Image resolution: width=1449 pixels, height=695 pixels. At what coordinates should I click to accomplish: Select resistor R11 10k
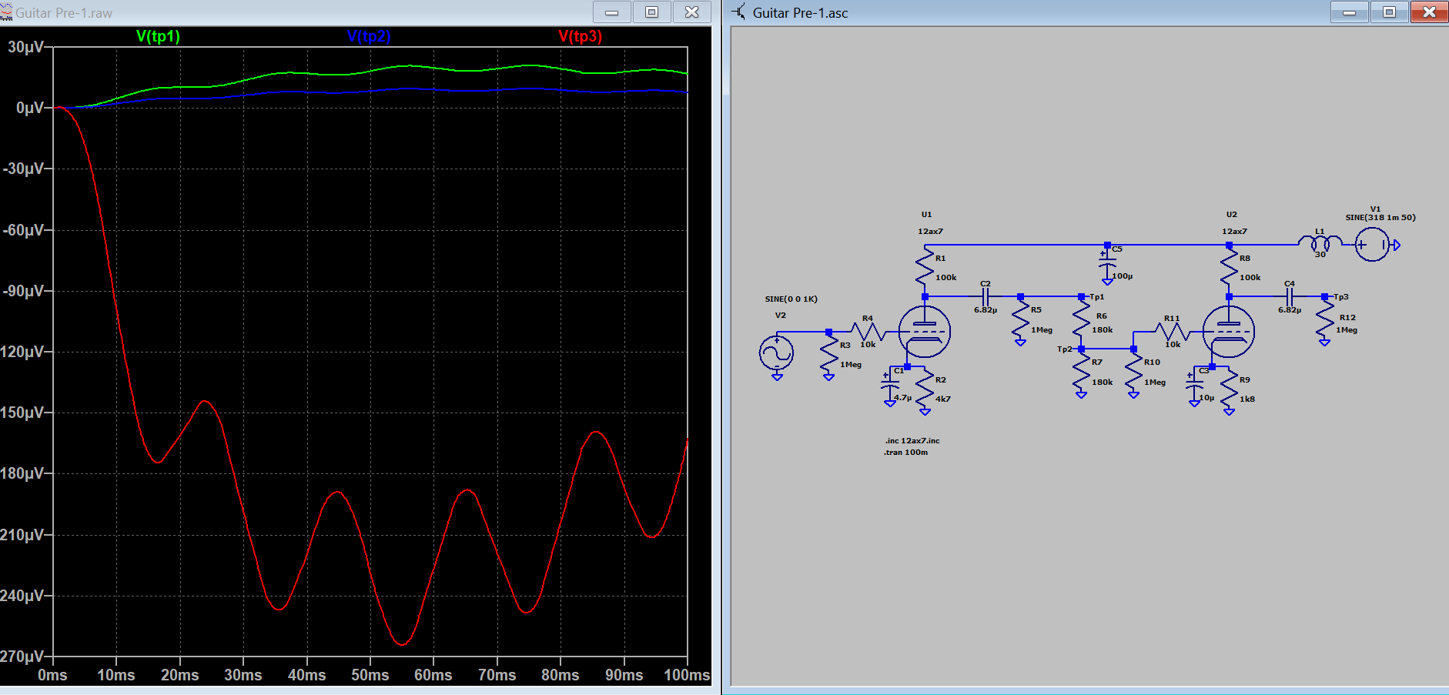coord(1172,332)
